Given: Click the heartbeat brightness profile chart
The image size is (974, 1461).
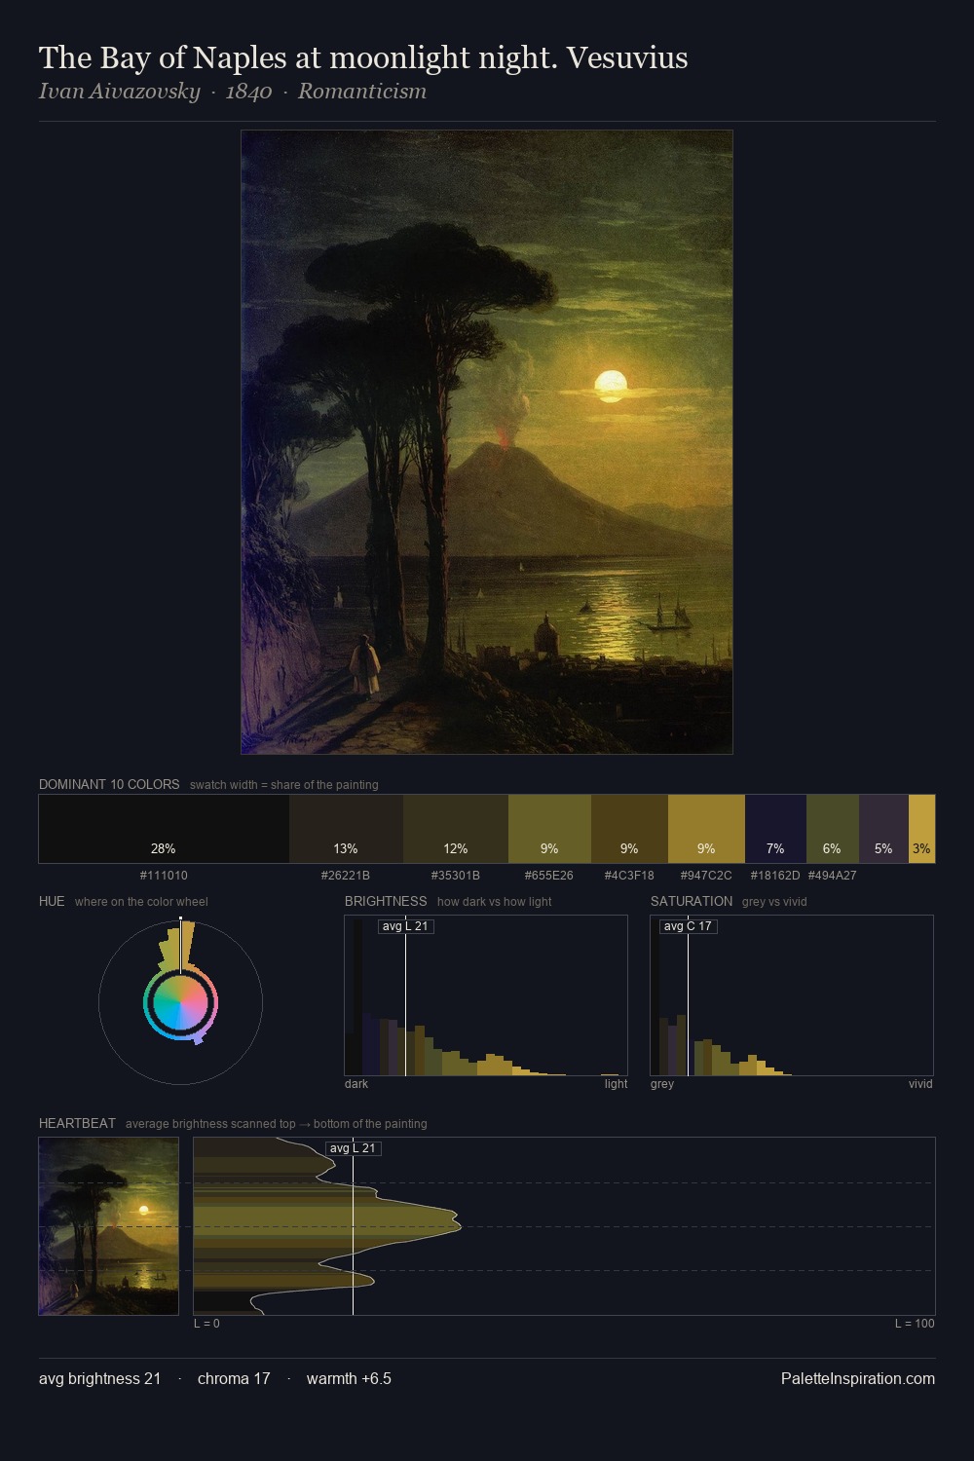Looking at the screenshot, I should (x=564, y=1226).
